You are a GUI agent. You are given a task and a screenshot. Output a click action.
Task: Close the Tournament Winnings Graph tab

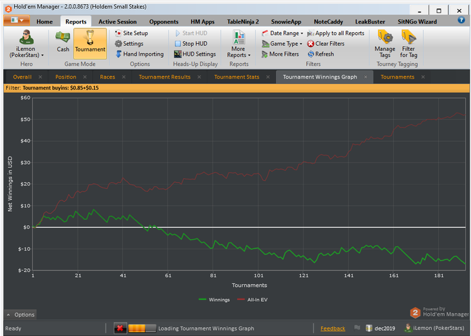tap(365, 77)
